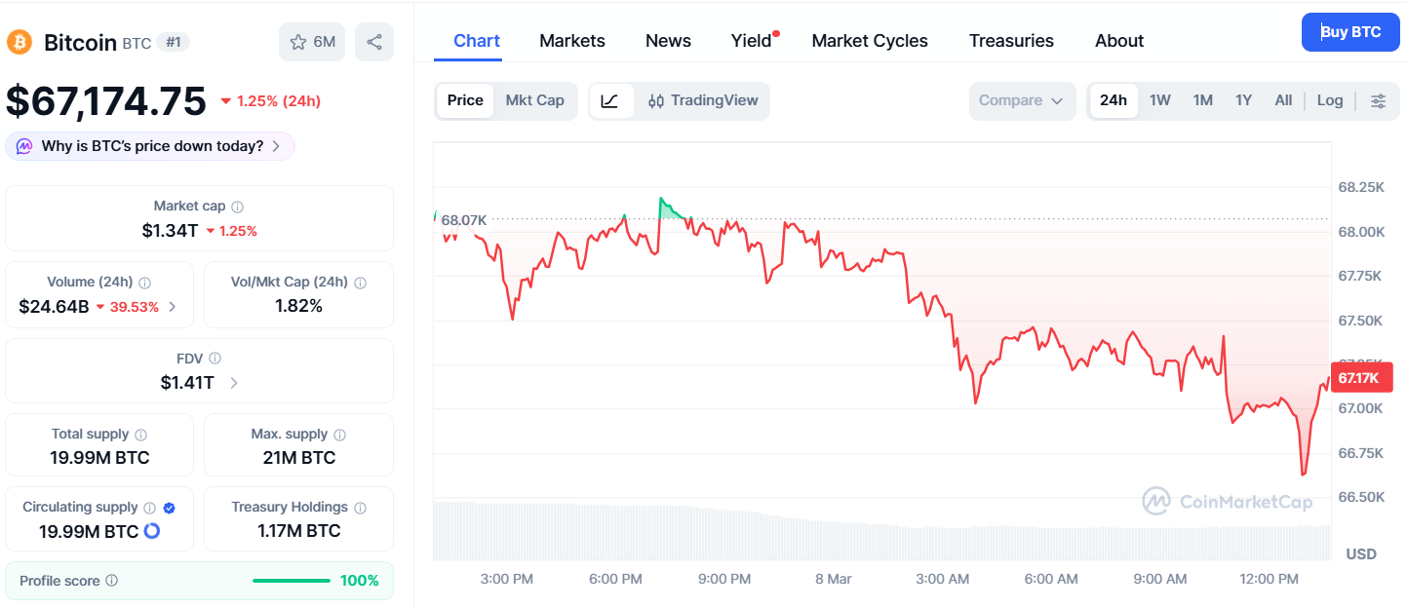Click the star watchlist icon
This screenshot has height=609, width=1407.
298,42
